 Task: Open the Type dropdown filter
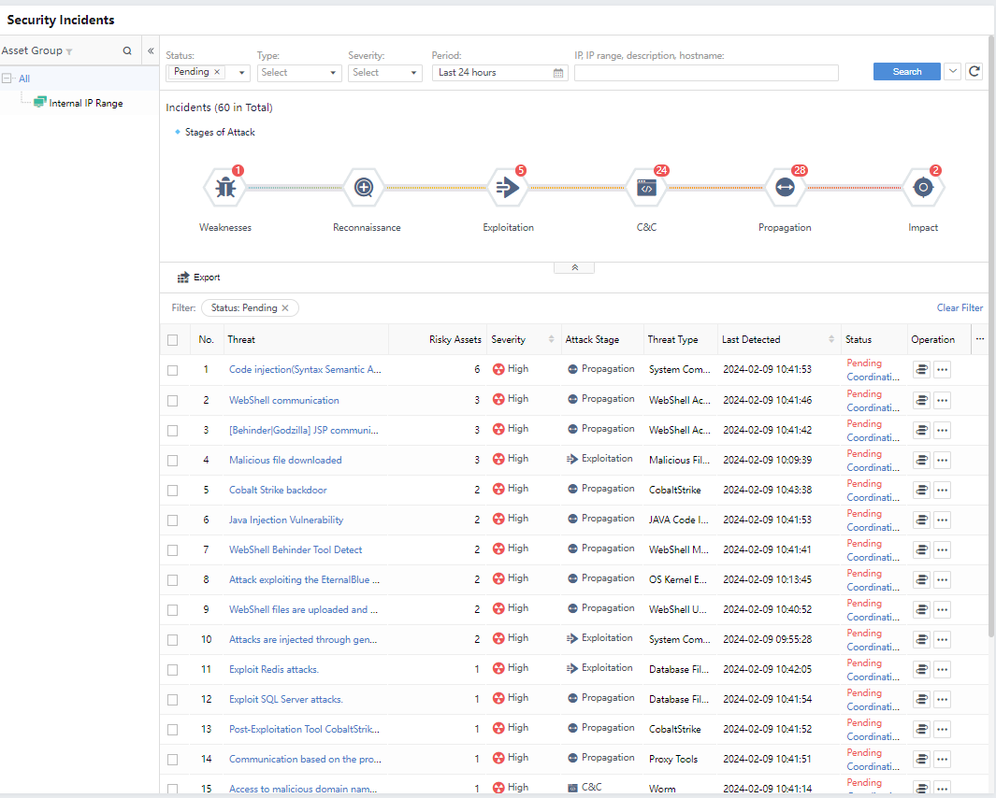[x=298, y=73]
